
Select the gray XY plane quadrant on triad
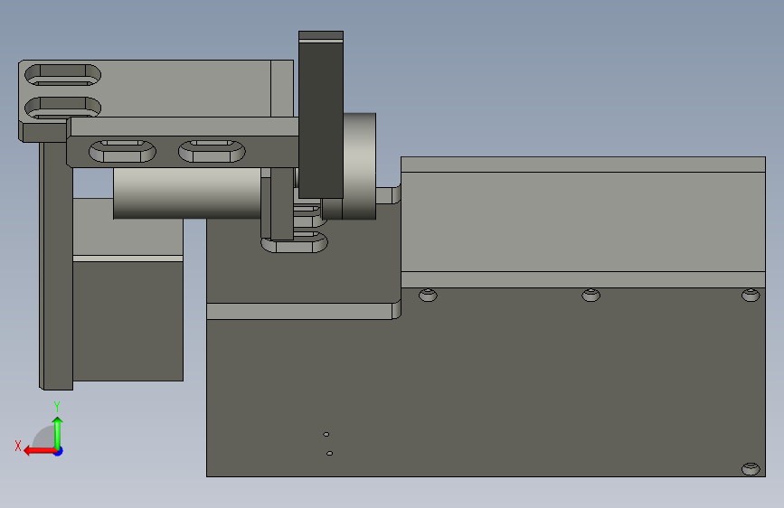(x=45, y=437)
